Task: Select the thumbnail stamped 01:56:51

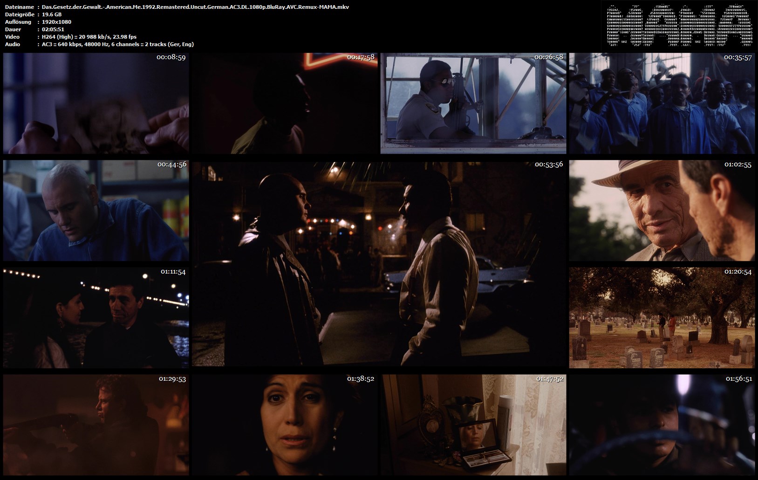Action: [x=662, y=425]
